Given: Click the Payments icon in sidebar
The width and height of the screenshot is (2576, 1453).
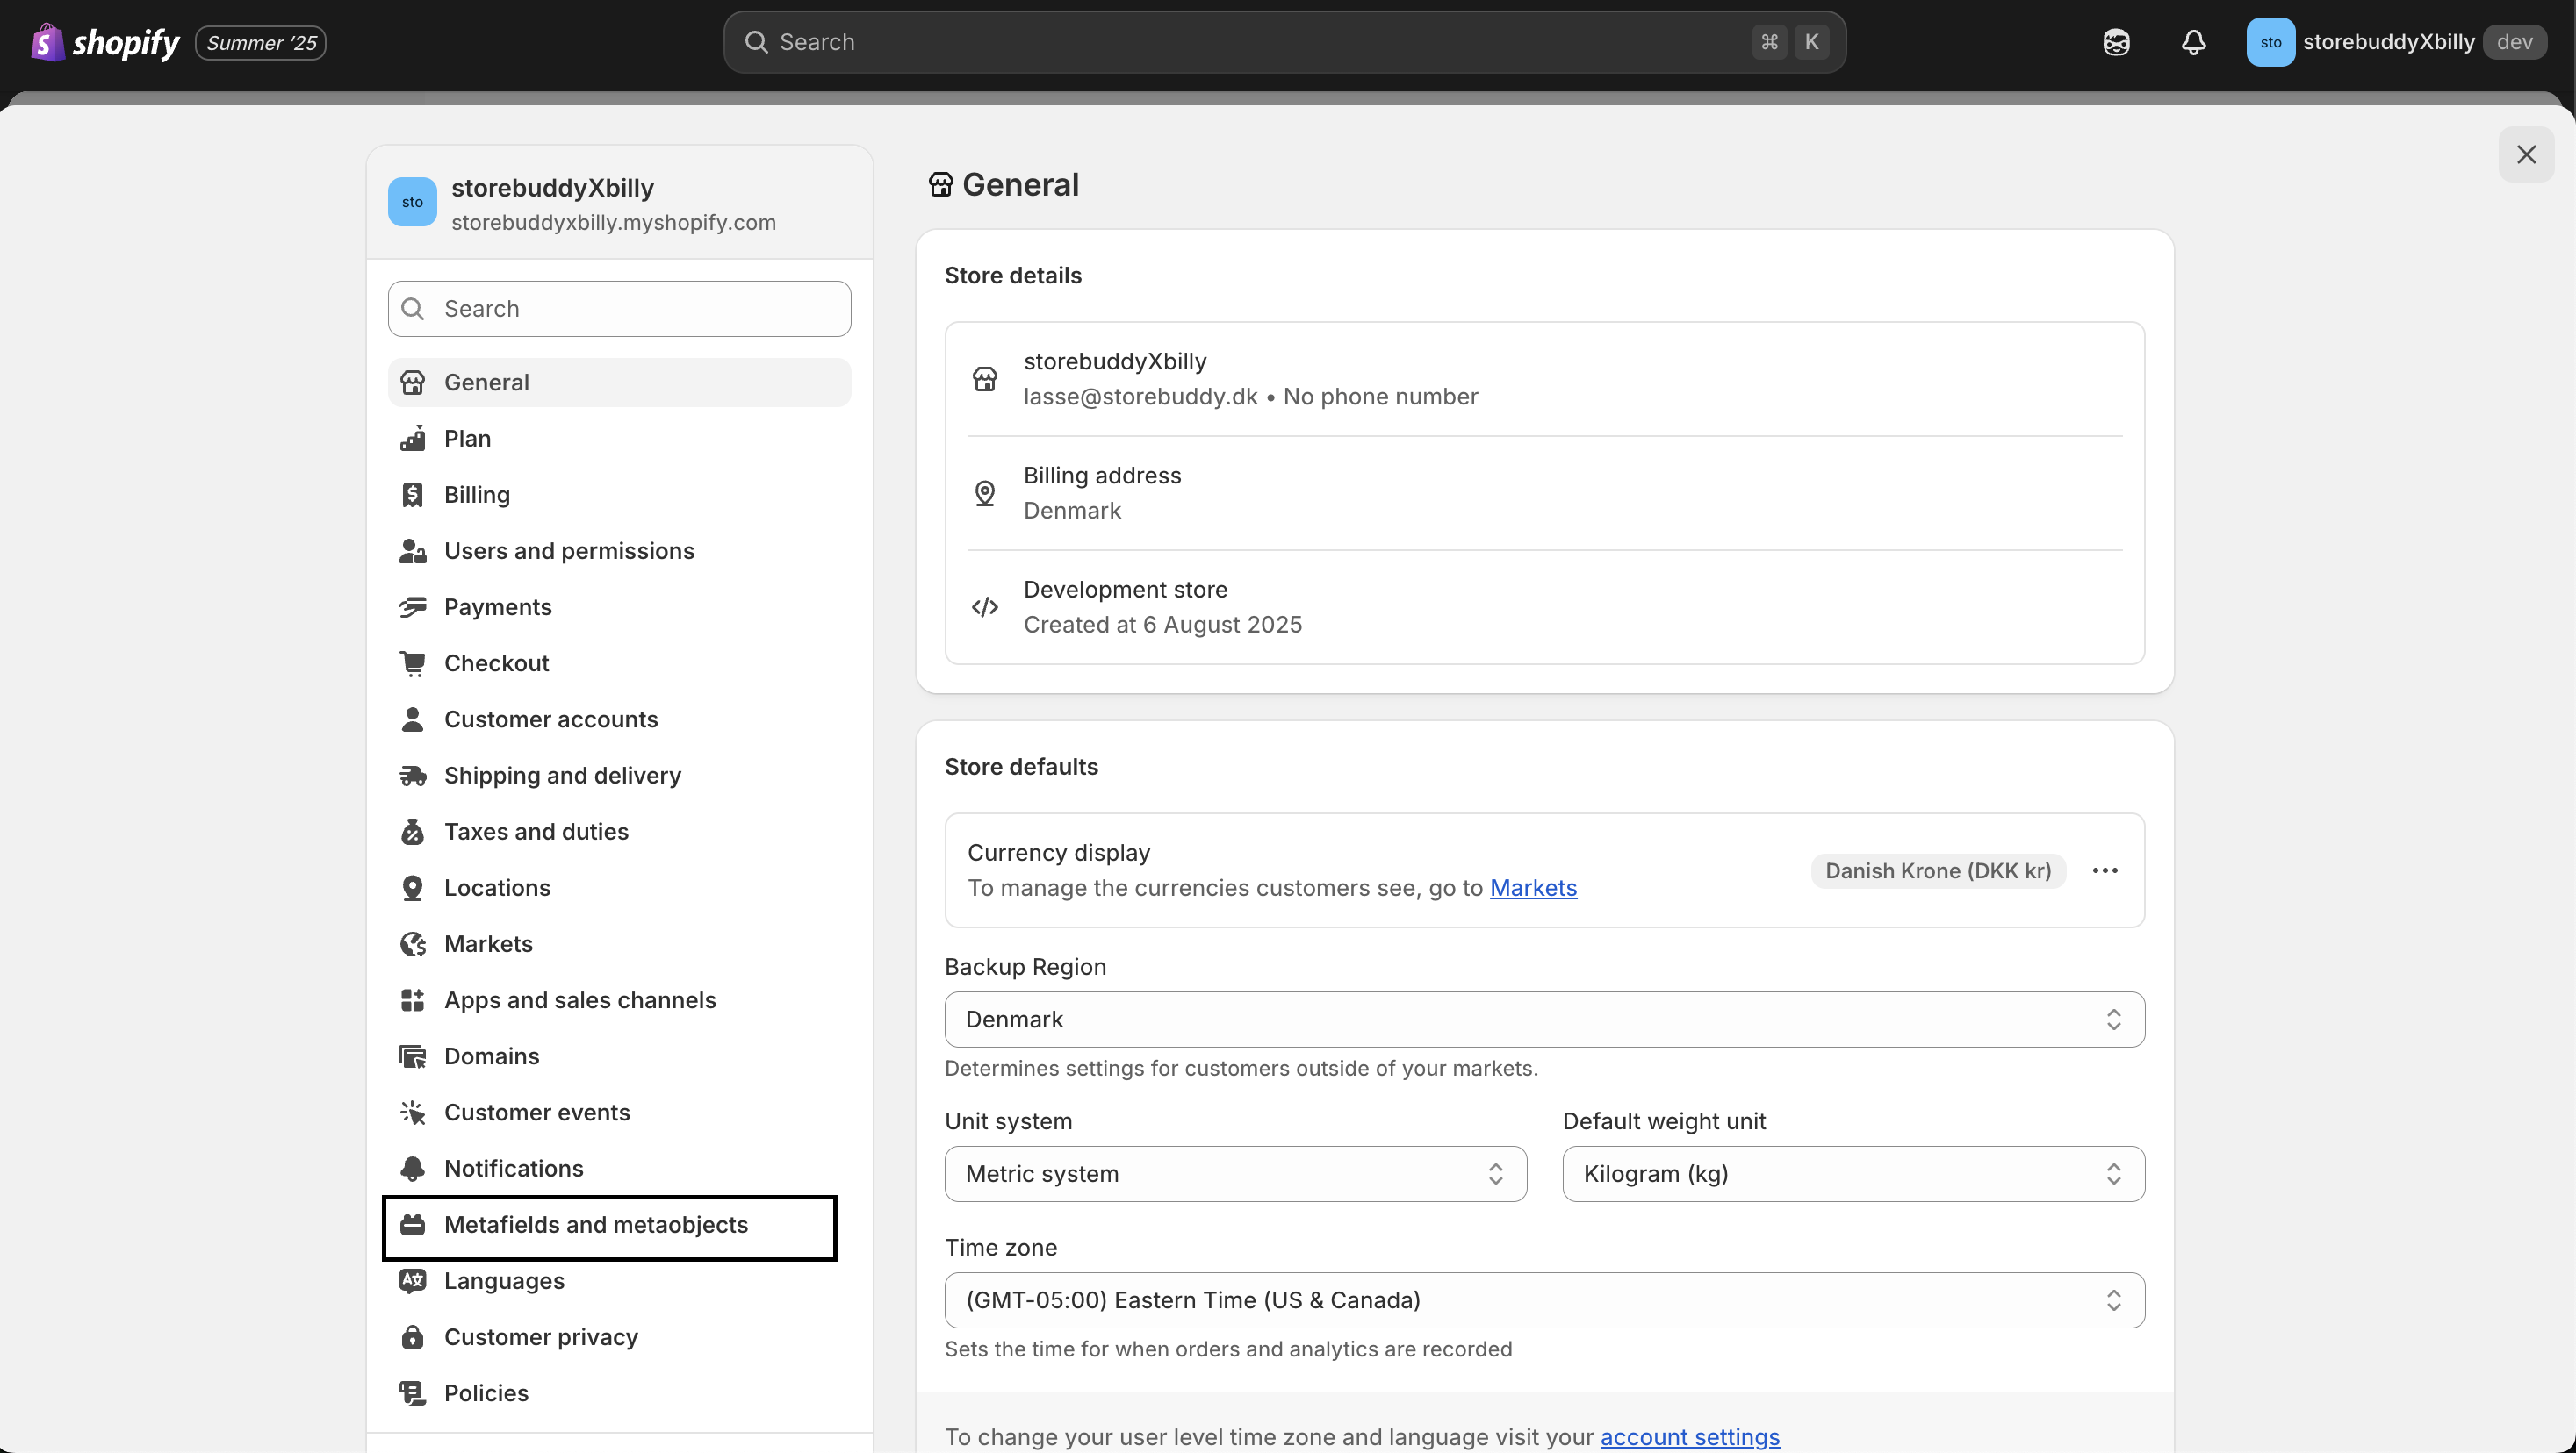Looking at the screenshot, I should pyautogui.click(x=412, y=606).
